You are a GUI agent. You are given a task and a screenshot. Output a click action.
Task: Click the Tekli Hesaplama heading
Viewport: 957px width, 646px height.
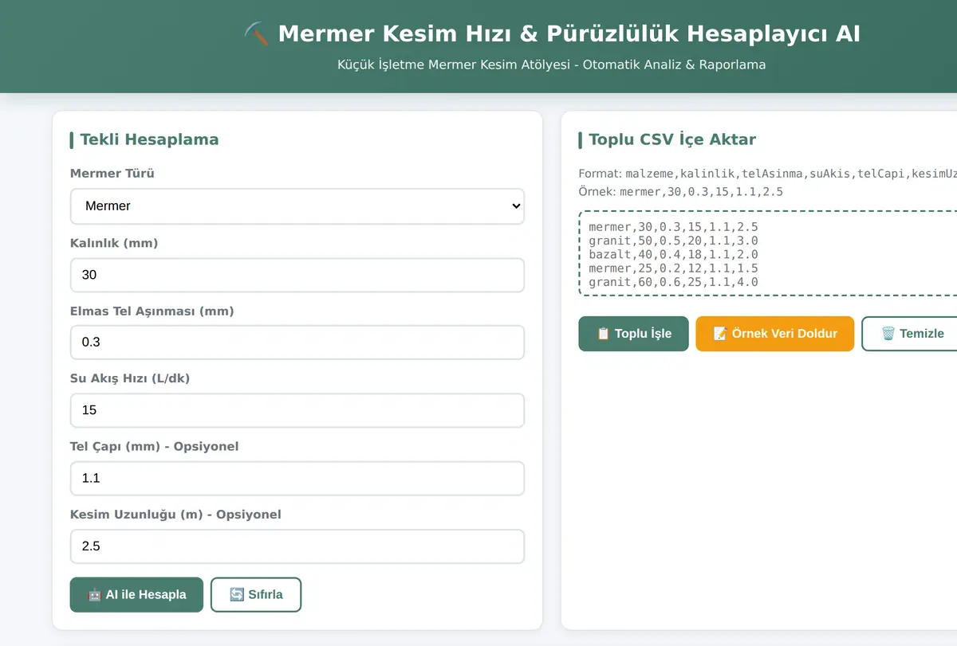pos(149,139)
